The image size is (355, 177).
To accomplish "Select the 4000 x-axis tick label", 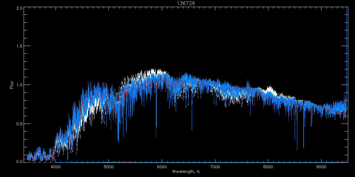I will click(56, 166).
